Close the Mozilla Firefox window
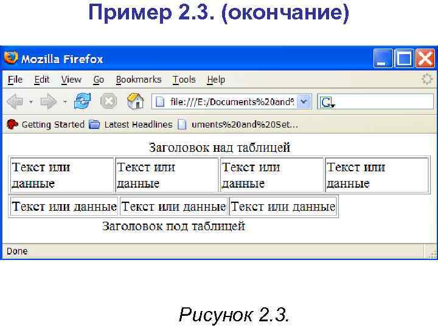Image resolution: width=438 pixels, height=328 pixels. [x=425, y=58]
